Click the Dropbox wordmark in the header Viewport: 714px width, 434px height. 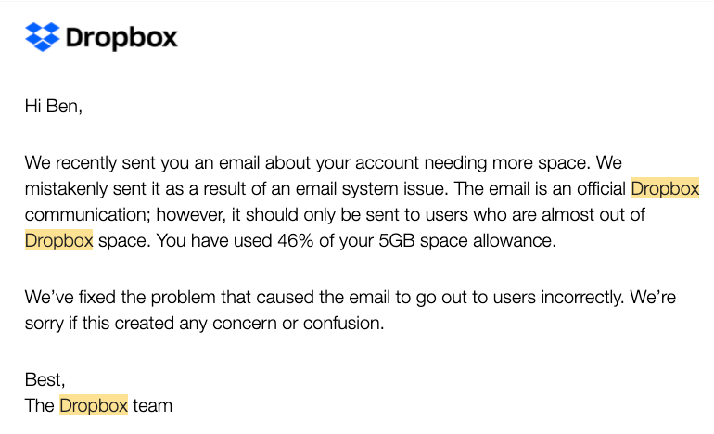(121, 38)
